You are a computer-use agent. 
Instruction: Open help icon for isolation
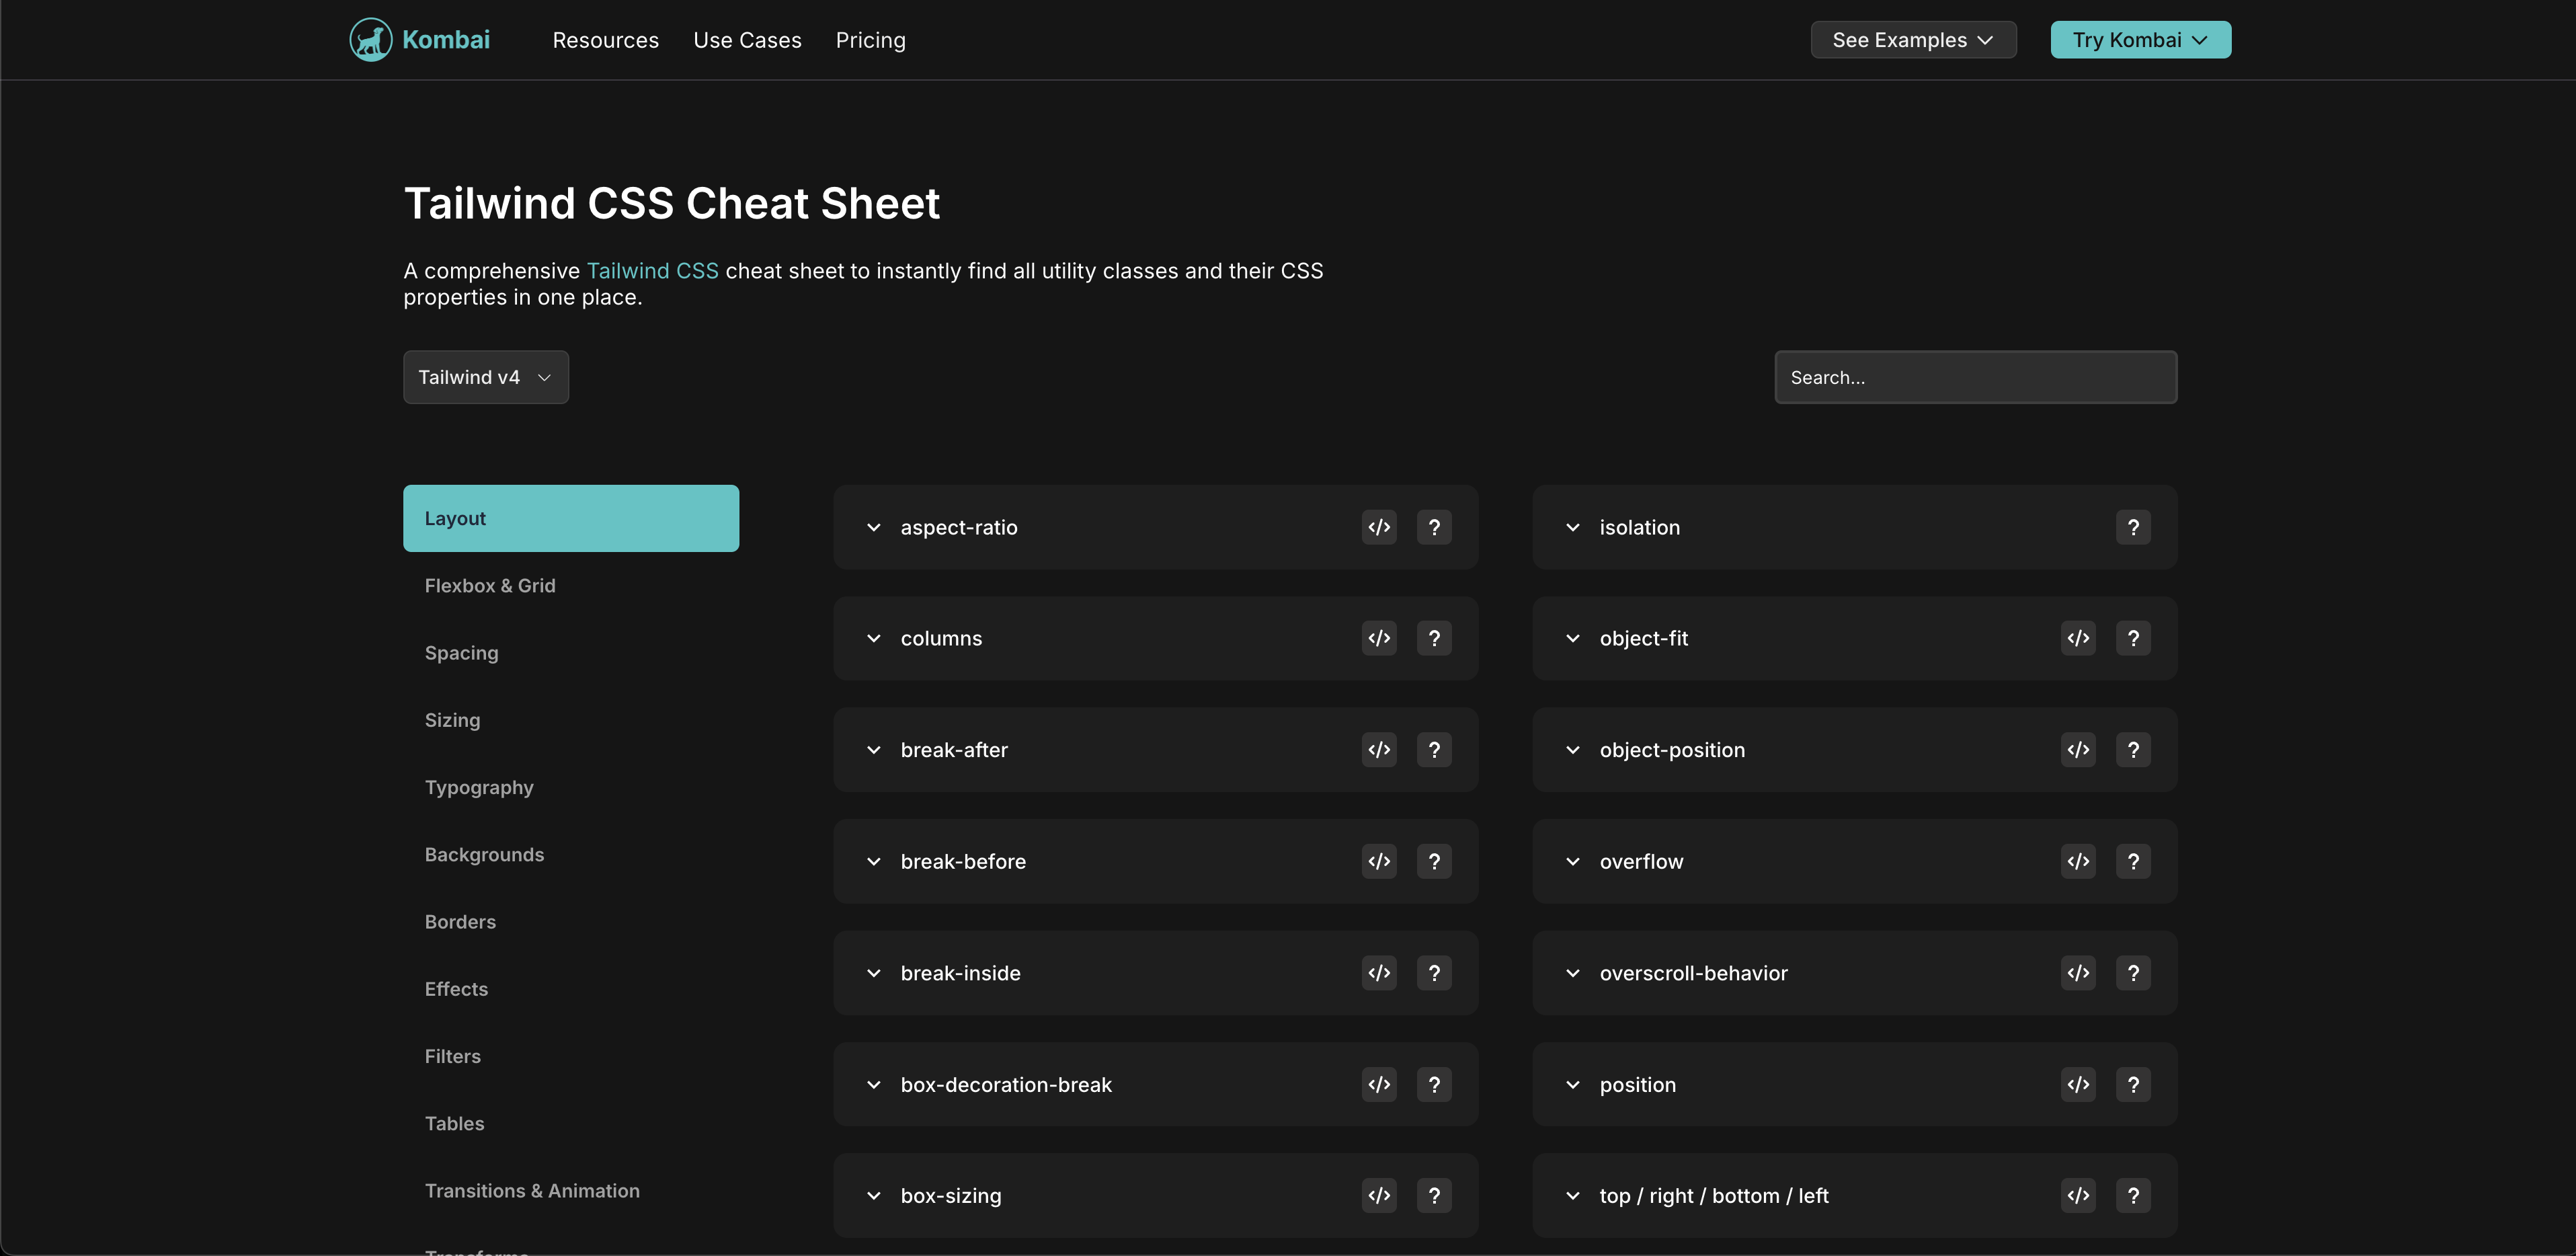click(x=2133, y=527)
